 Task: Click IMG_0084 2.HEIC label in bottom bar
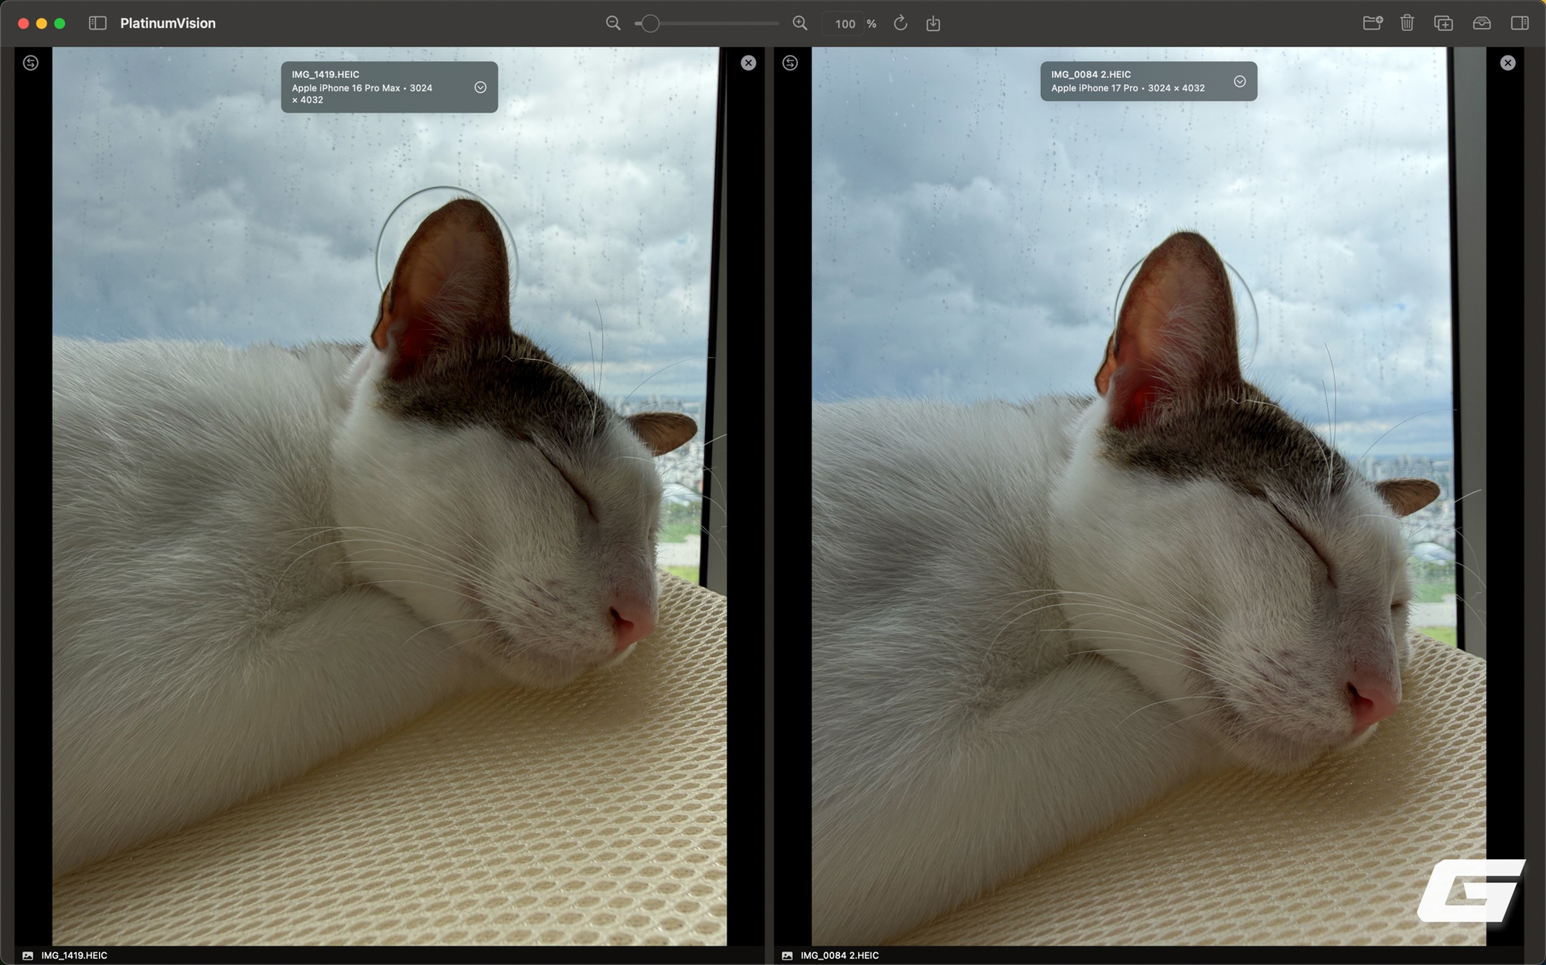(839, 955)
